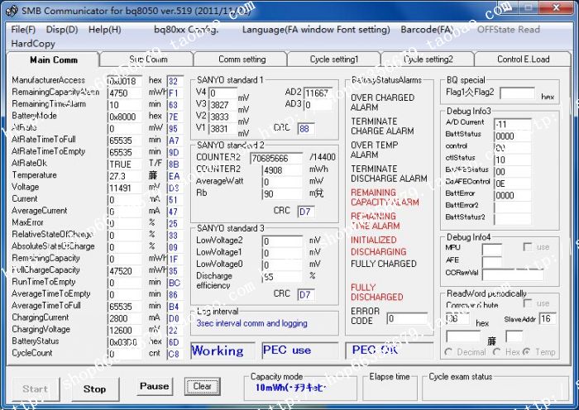Click the V3 cell voltage field 3827
The image size is (579, 410).
point(223,105)
